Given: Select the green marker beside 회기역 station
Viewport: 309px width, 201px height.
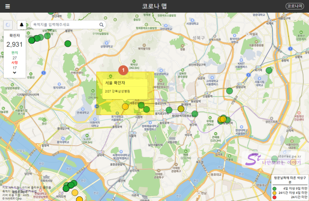Looking at the screenshot, I should pos(269,70).
